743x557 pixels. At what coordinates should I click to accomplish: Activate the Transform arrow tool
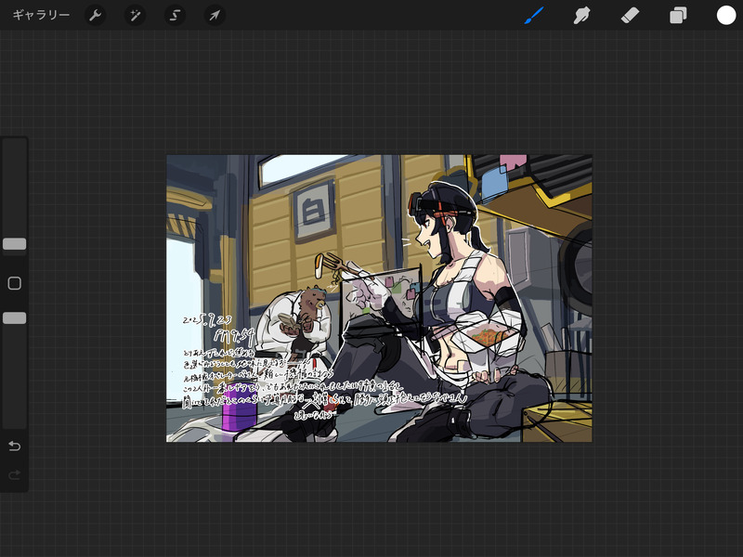[215, 15]
